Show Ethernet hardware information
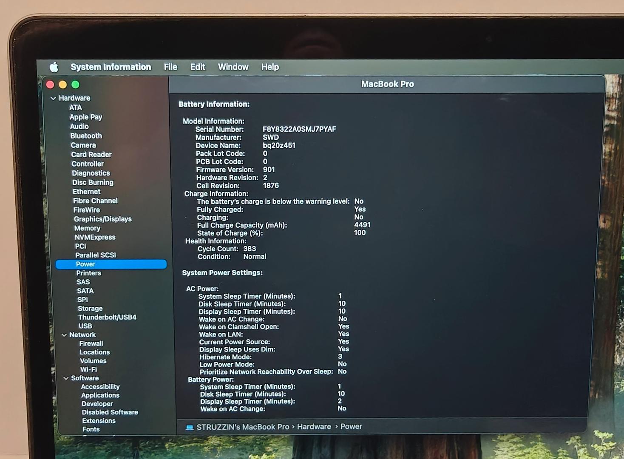 [87, 192]
